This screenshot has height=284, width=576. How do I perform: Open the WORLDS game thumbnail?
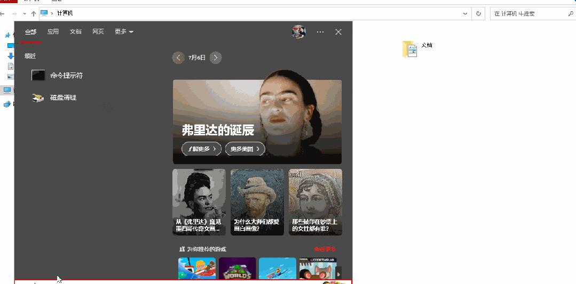(238, 269)
